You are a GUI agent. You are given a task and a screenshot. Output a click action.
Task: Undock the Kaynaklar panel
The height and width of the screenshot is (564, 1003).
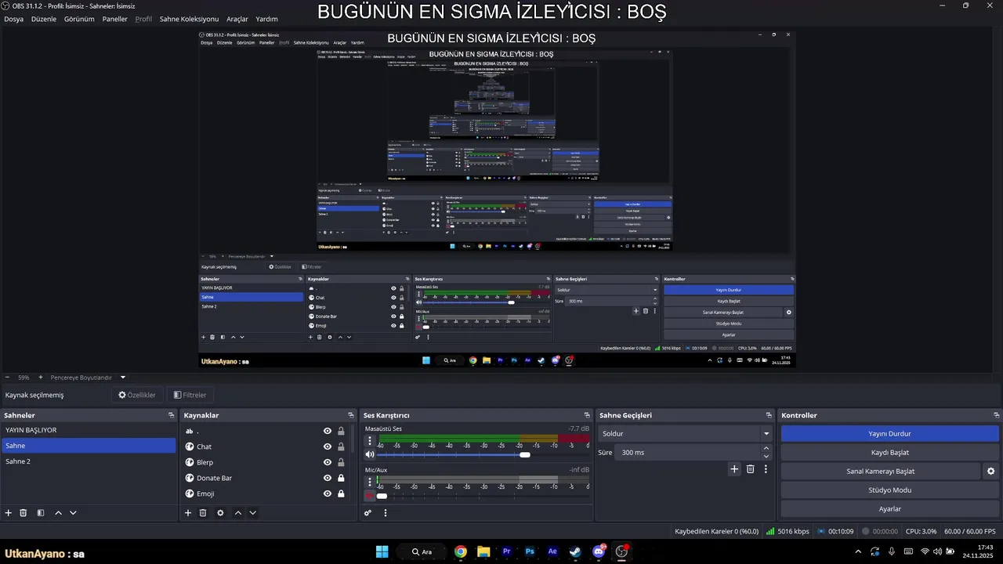[x=351, y=415]
